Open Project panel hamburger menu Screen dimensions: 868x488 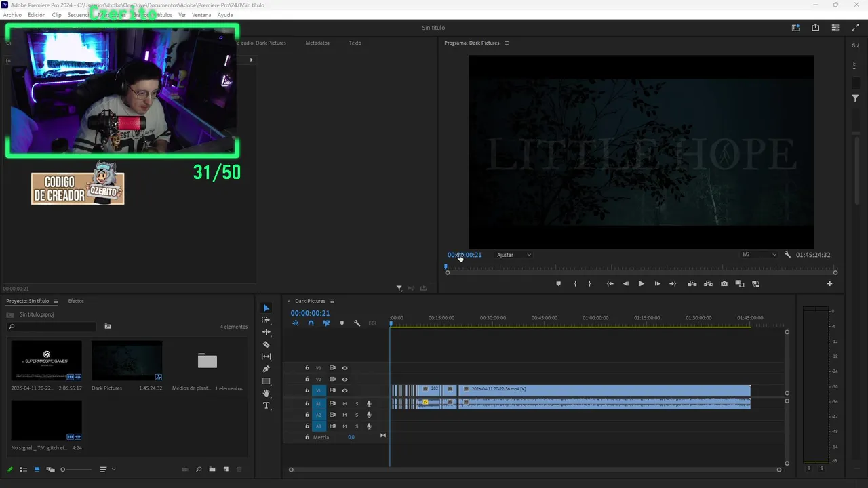[56, 301]
